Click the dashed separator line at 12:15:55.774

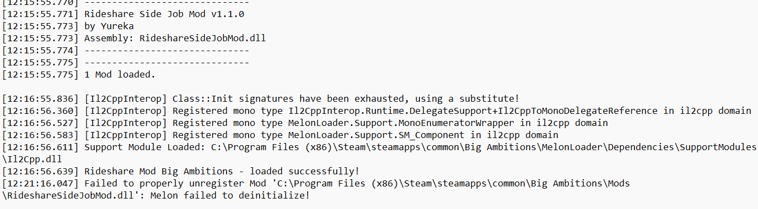[x=166, y=51]
